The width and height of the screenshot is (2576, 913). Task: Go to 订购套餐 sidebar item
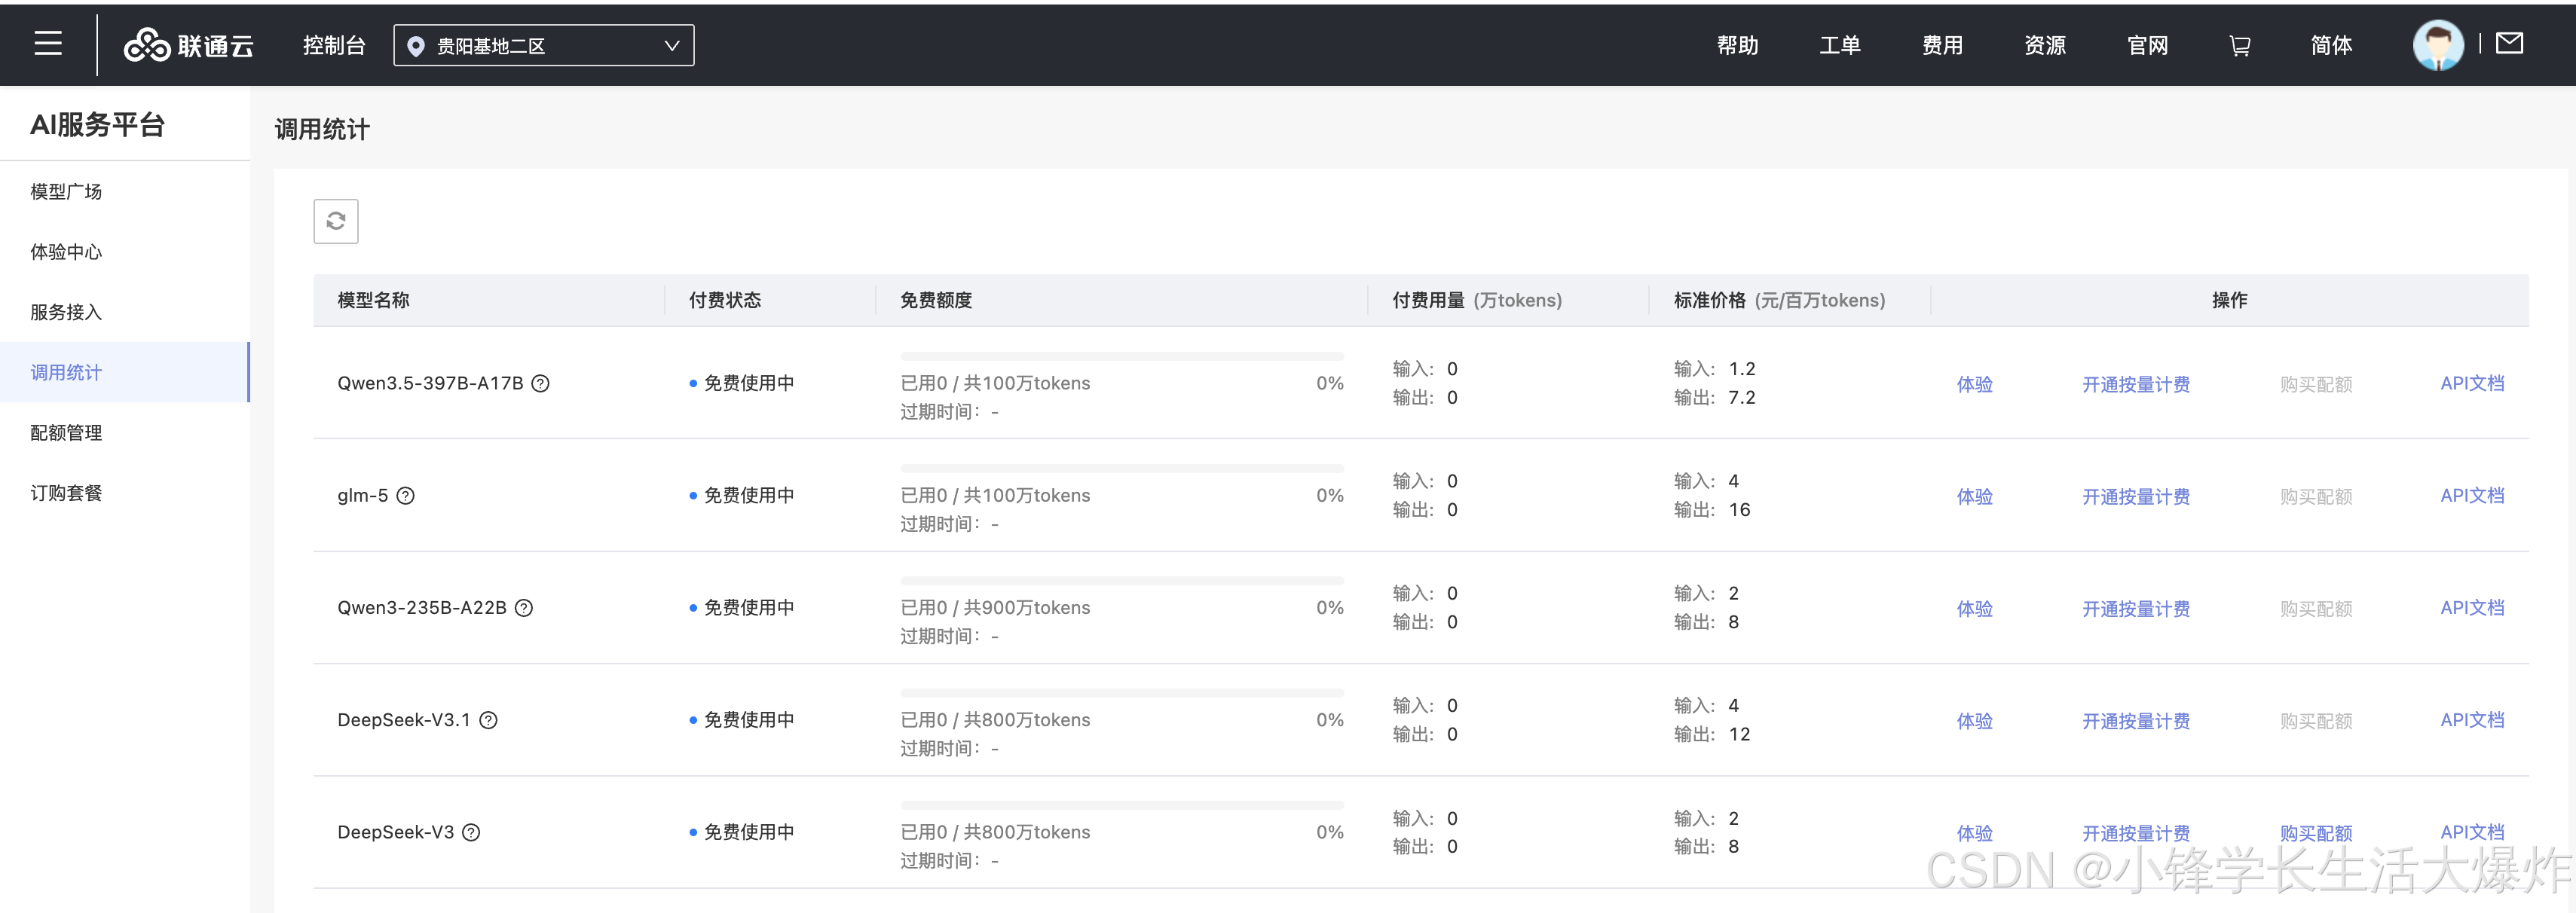tap(66, 492)
